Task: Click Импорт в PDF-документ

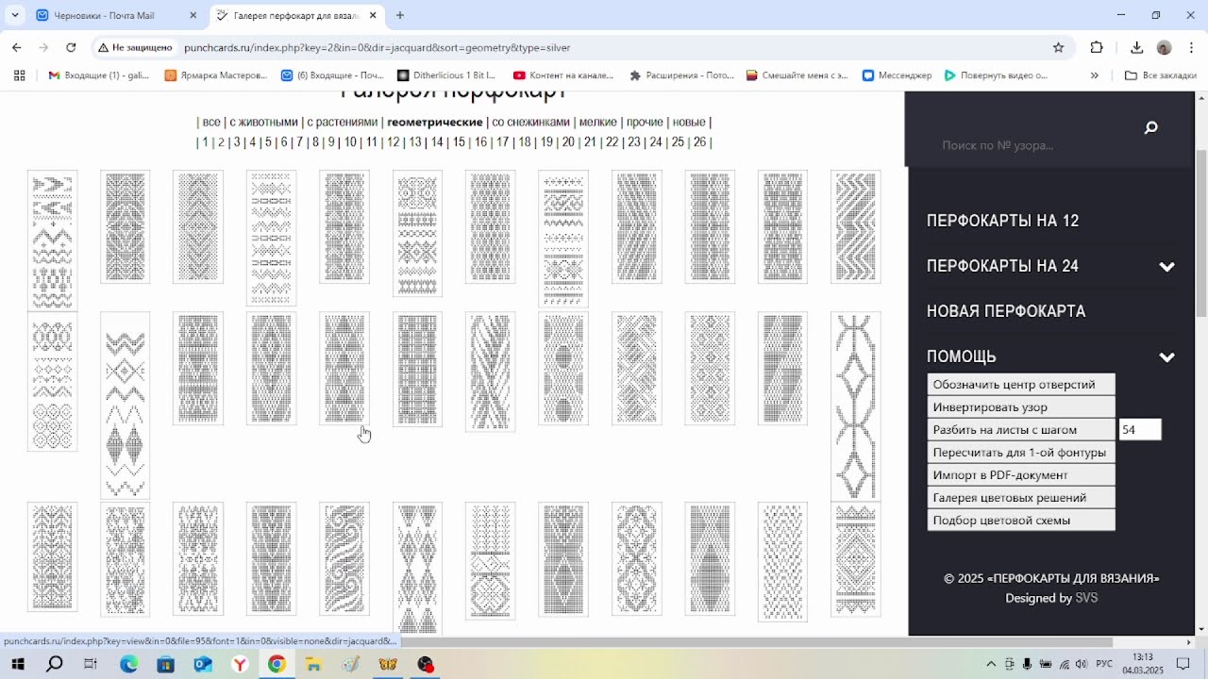Action: pos(1021,474)
